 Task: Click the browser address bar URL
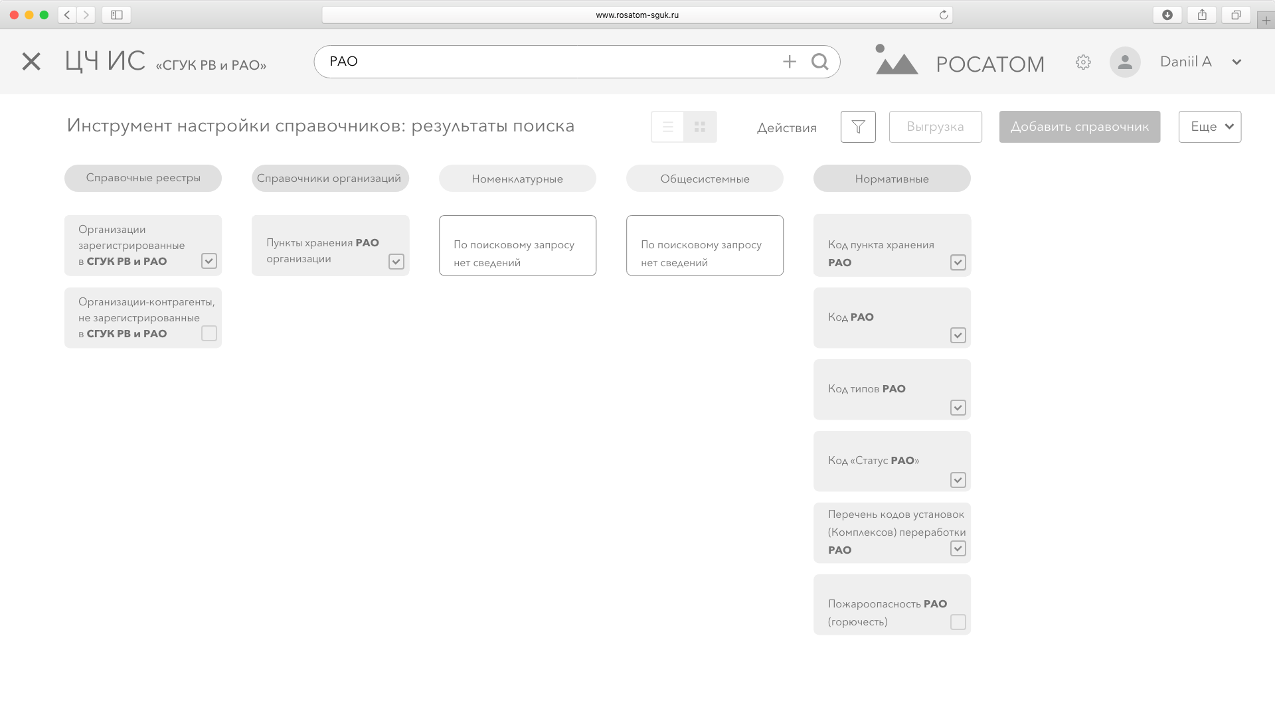[x=637, y=15]
